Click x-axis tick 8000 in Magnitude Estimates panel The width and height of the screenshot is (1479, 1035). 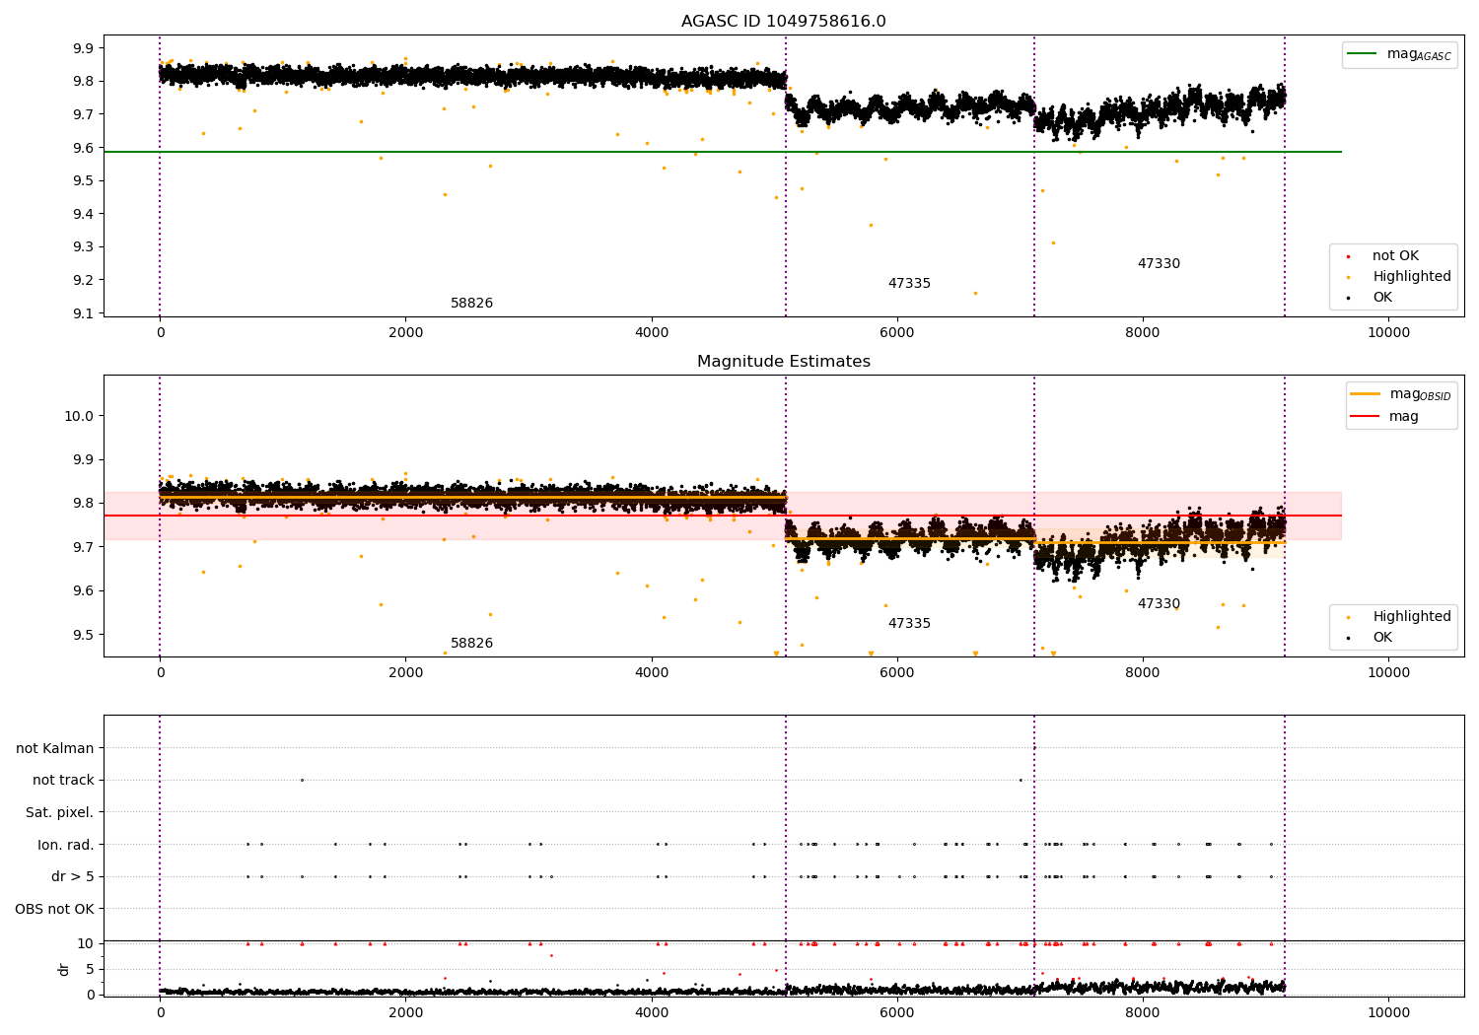pyautogui.click(x=1143, y=673)
